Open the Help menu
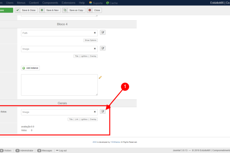The height and width of the screenshot is (153, 230). tap(82, 3)
